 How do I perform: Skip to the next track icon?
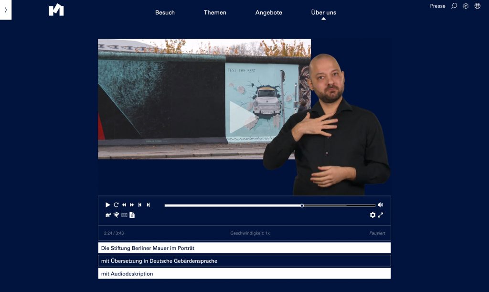coord(148,205)
